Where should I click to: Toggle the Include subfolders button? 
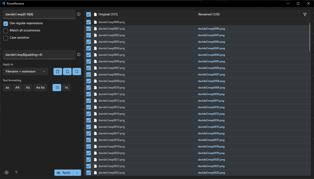click(77, 71)
